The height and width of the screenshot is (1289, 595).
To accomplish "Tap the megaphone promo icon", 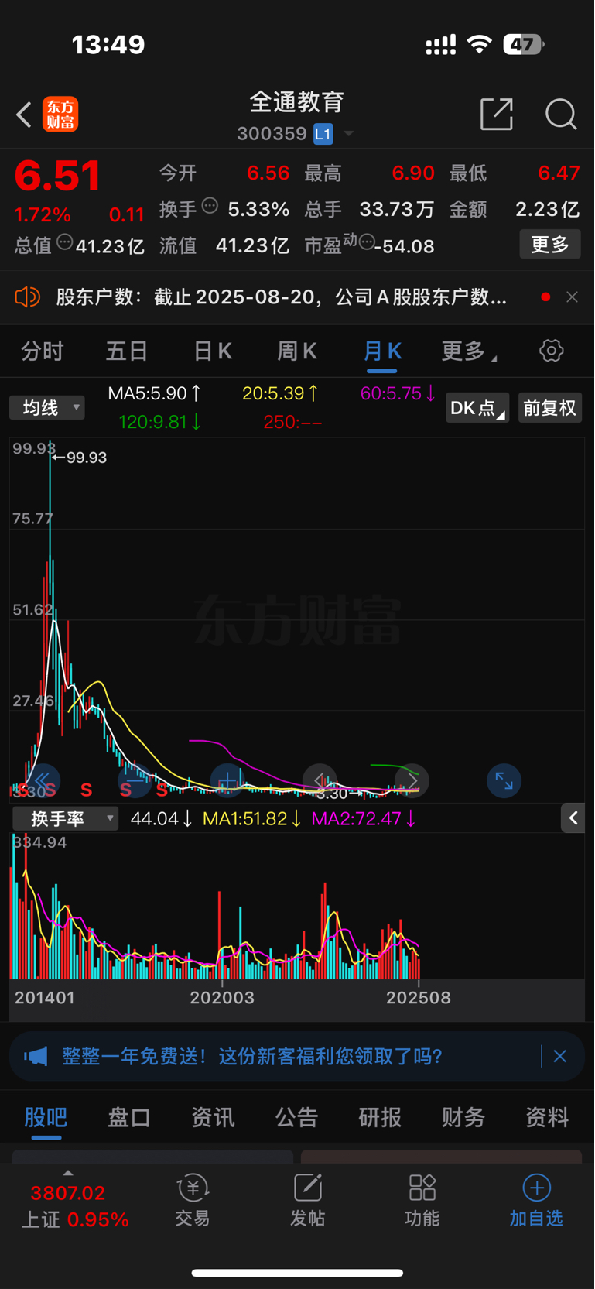I will coord(36,1056).
